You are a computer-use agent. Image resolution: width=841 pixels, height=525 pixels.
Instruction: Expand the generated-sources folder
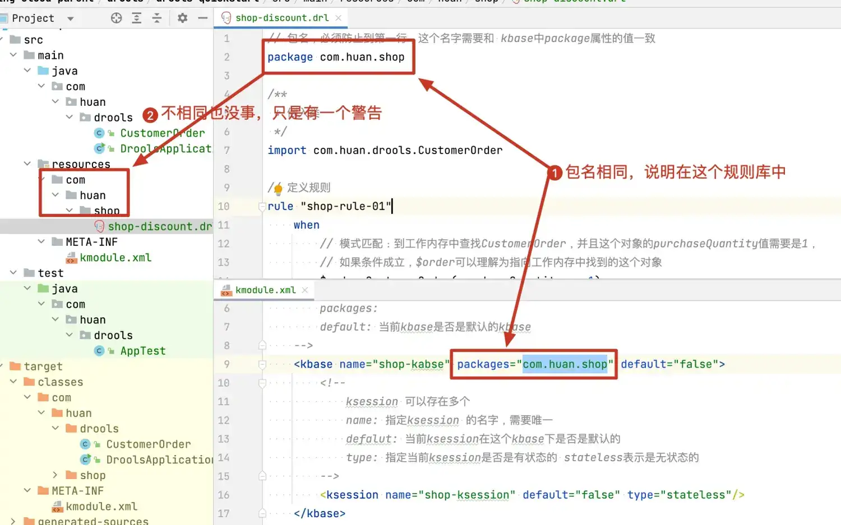click(x=13, y=521)
